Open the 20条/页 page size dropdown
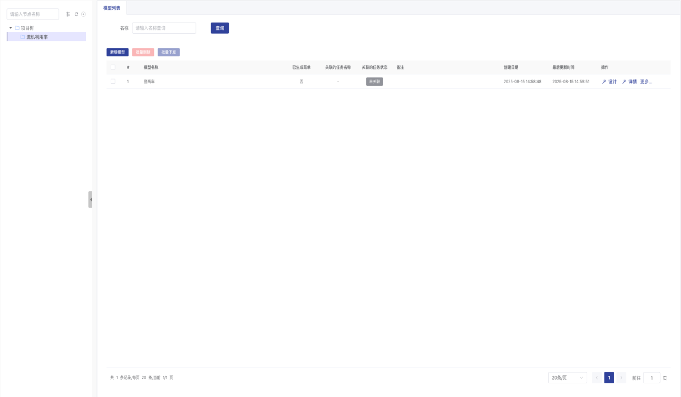 tap(567, 378)
